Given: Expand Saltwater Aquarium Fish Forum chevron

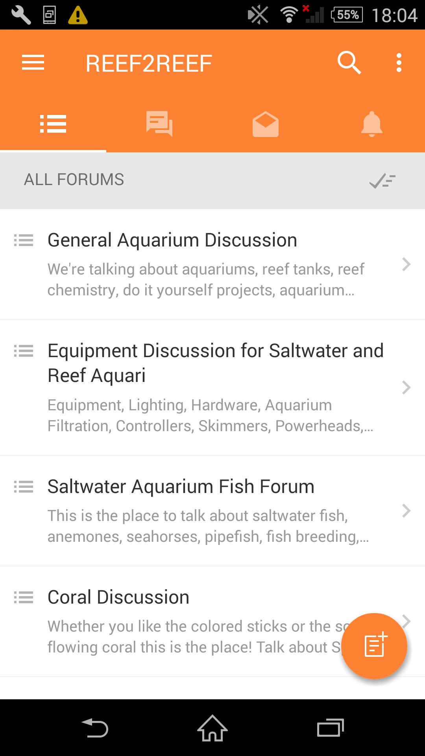Looking at the screenshot, I should click(406, 511).
